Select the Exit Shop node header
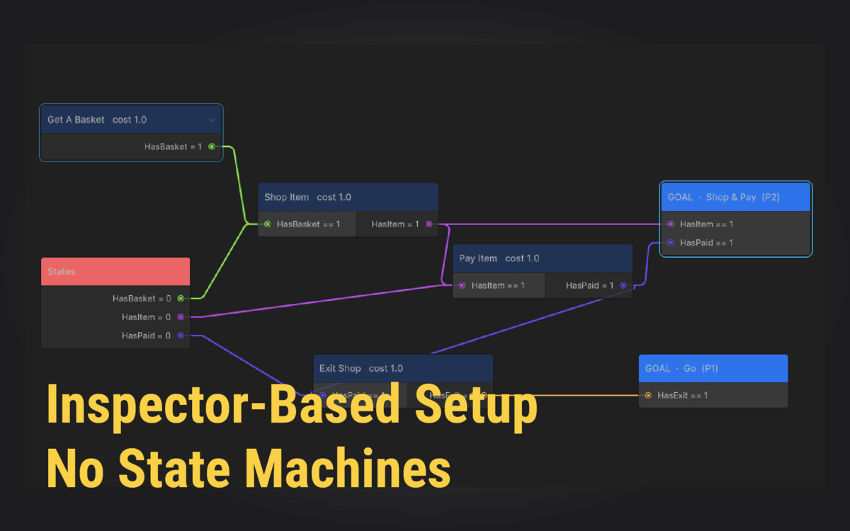Image resolution: width=850 pixels, height=531 pixels. (403, 368)
